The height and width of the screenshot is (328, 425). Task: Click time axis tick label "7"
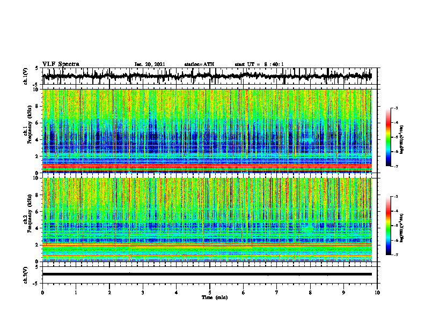point(277,293)
